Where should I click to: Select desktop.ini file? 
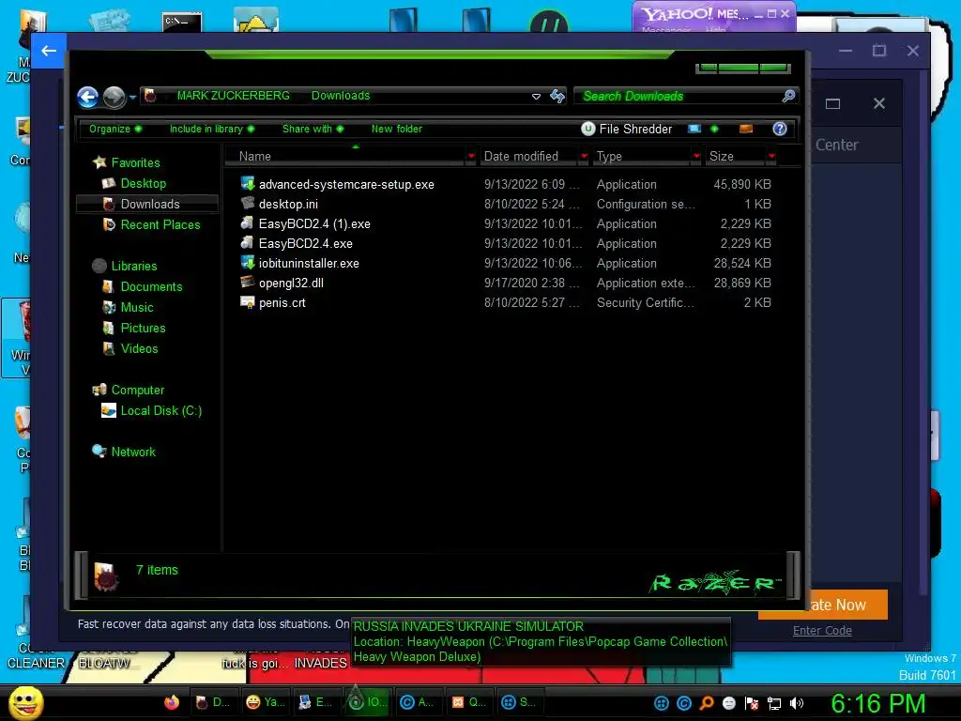click(x=288, y=204)
